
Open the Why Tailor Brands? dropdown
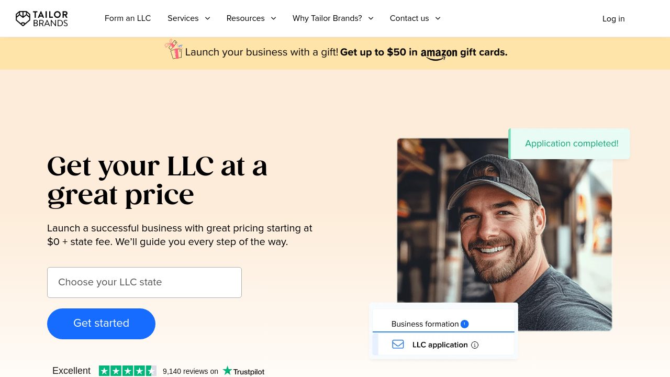pyautogui.click(x=333, y=18)
